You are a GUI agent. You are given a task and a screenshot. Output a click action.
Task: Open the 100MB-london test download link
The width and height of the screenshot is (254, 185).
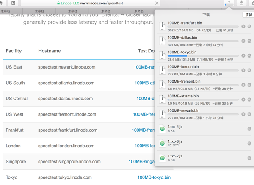[x=144, y=146]
